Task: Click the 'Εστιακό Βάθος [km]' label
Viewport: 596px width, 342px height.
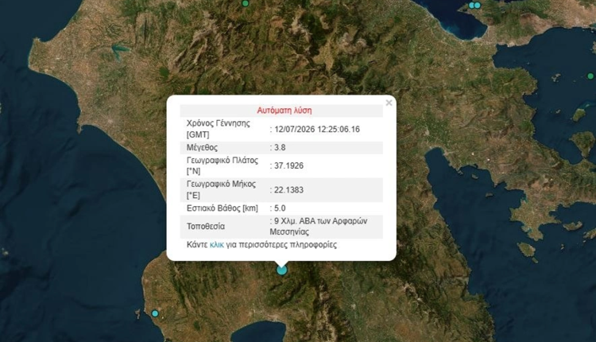Action: pyautogui.click(x=223, y=208)
